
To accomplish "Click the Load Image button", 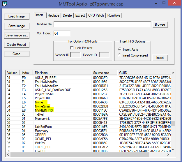I will (x=17, y=16).
